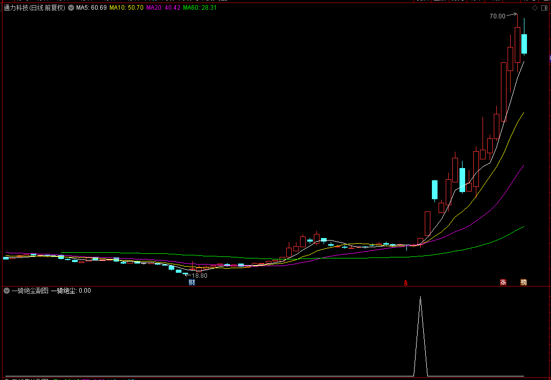Viewport: 551px width, 380px height.
Task: Select the MA5: 60.69 label
Action: pyautogui.click(x=91, y=8)
